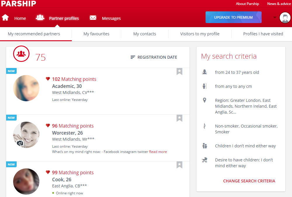Click heart icon beside 99 Matching points

click(x=48, y=172)
